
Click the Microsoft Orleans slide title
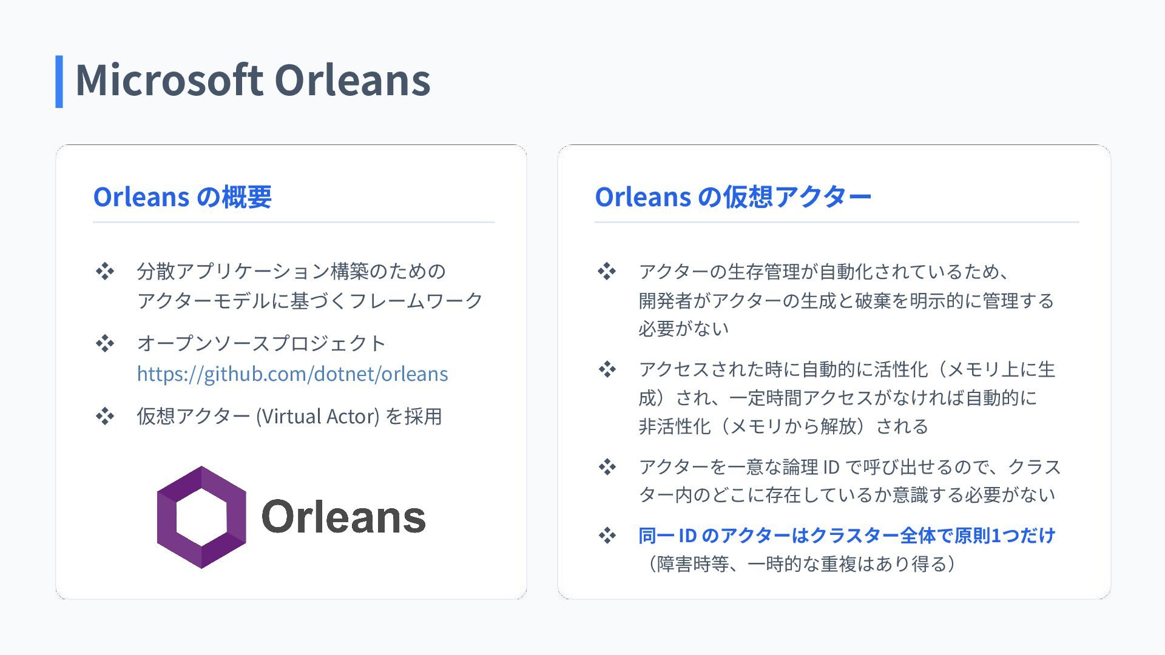pyautogui.click(x=252, y=80)
